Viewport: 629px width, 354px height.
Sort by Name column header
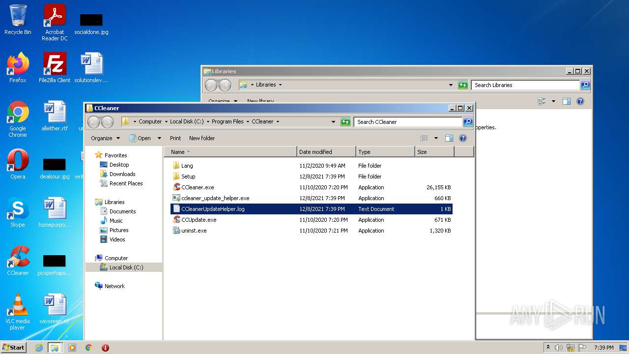230,152
